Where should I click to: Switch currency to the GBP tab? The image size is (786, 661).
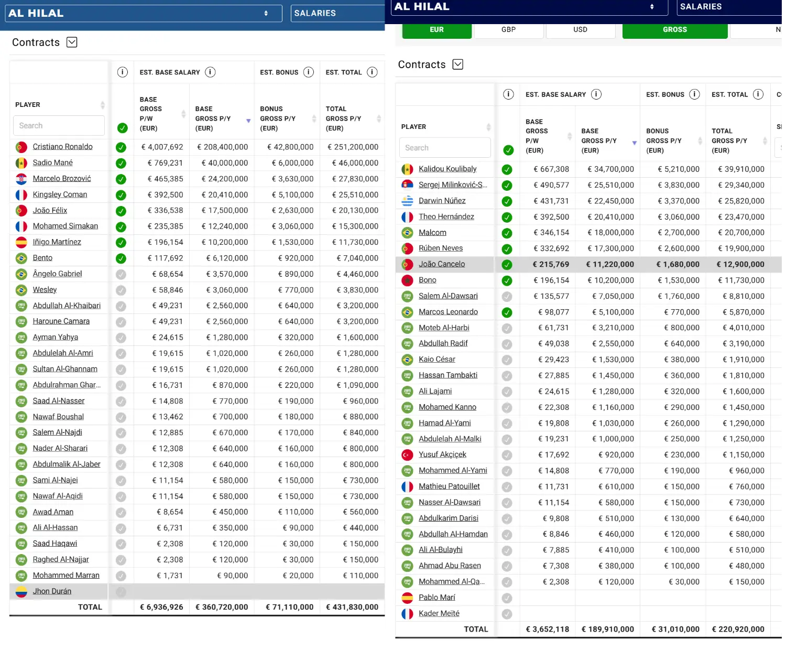pyautogui.click(x=508, y=30)
